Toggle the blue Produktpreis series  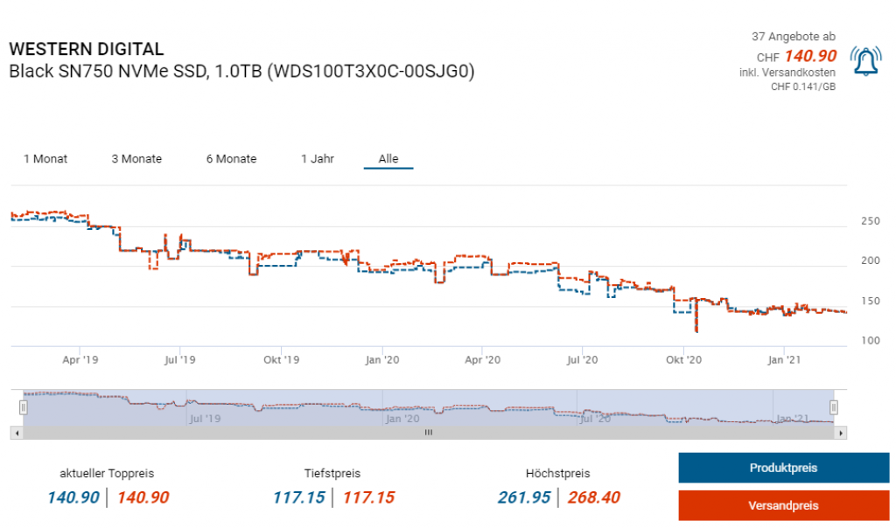click(783, 468)
